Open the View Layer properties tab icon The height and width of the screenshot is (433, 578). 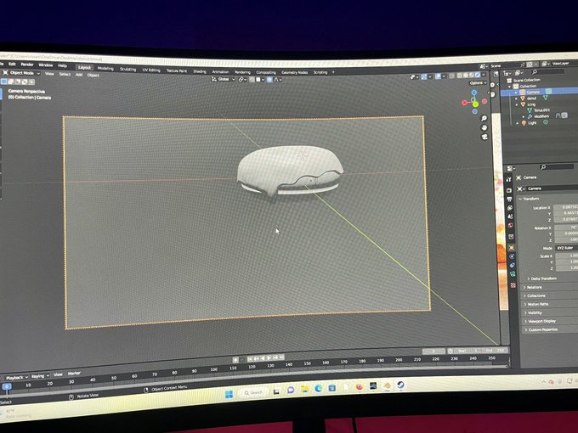coord(510,208)
